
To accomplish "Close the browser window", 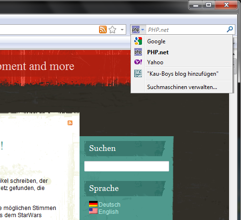I will point(226,5).
